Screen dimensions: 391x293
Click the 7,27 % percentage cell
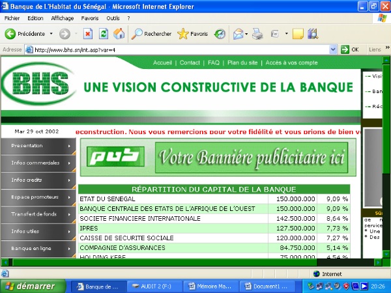click(334, 238)
